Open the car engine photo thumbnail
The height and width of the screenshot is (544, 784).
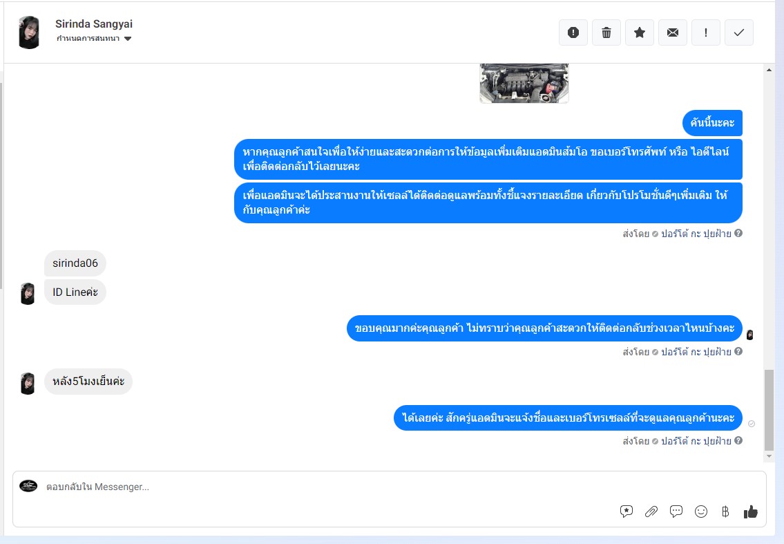coord(524,83)
